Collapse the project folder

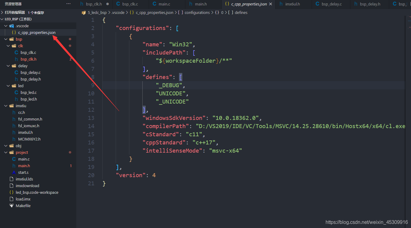click(6, 152)
